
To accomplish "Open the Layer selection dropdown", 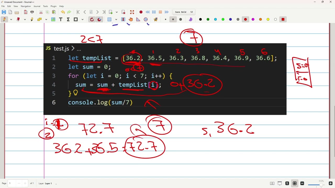I will pyautogui.click(x=48, y=184).
